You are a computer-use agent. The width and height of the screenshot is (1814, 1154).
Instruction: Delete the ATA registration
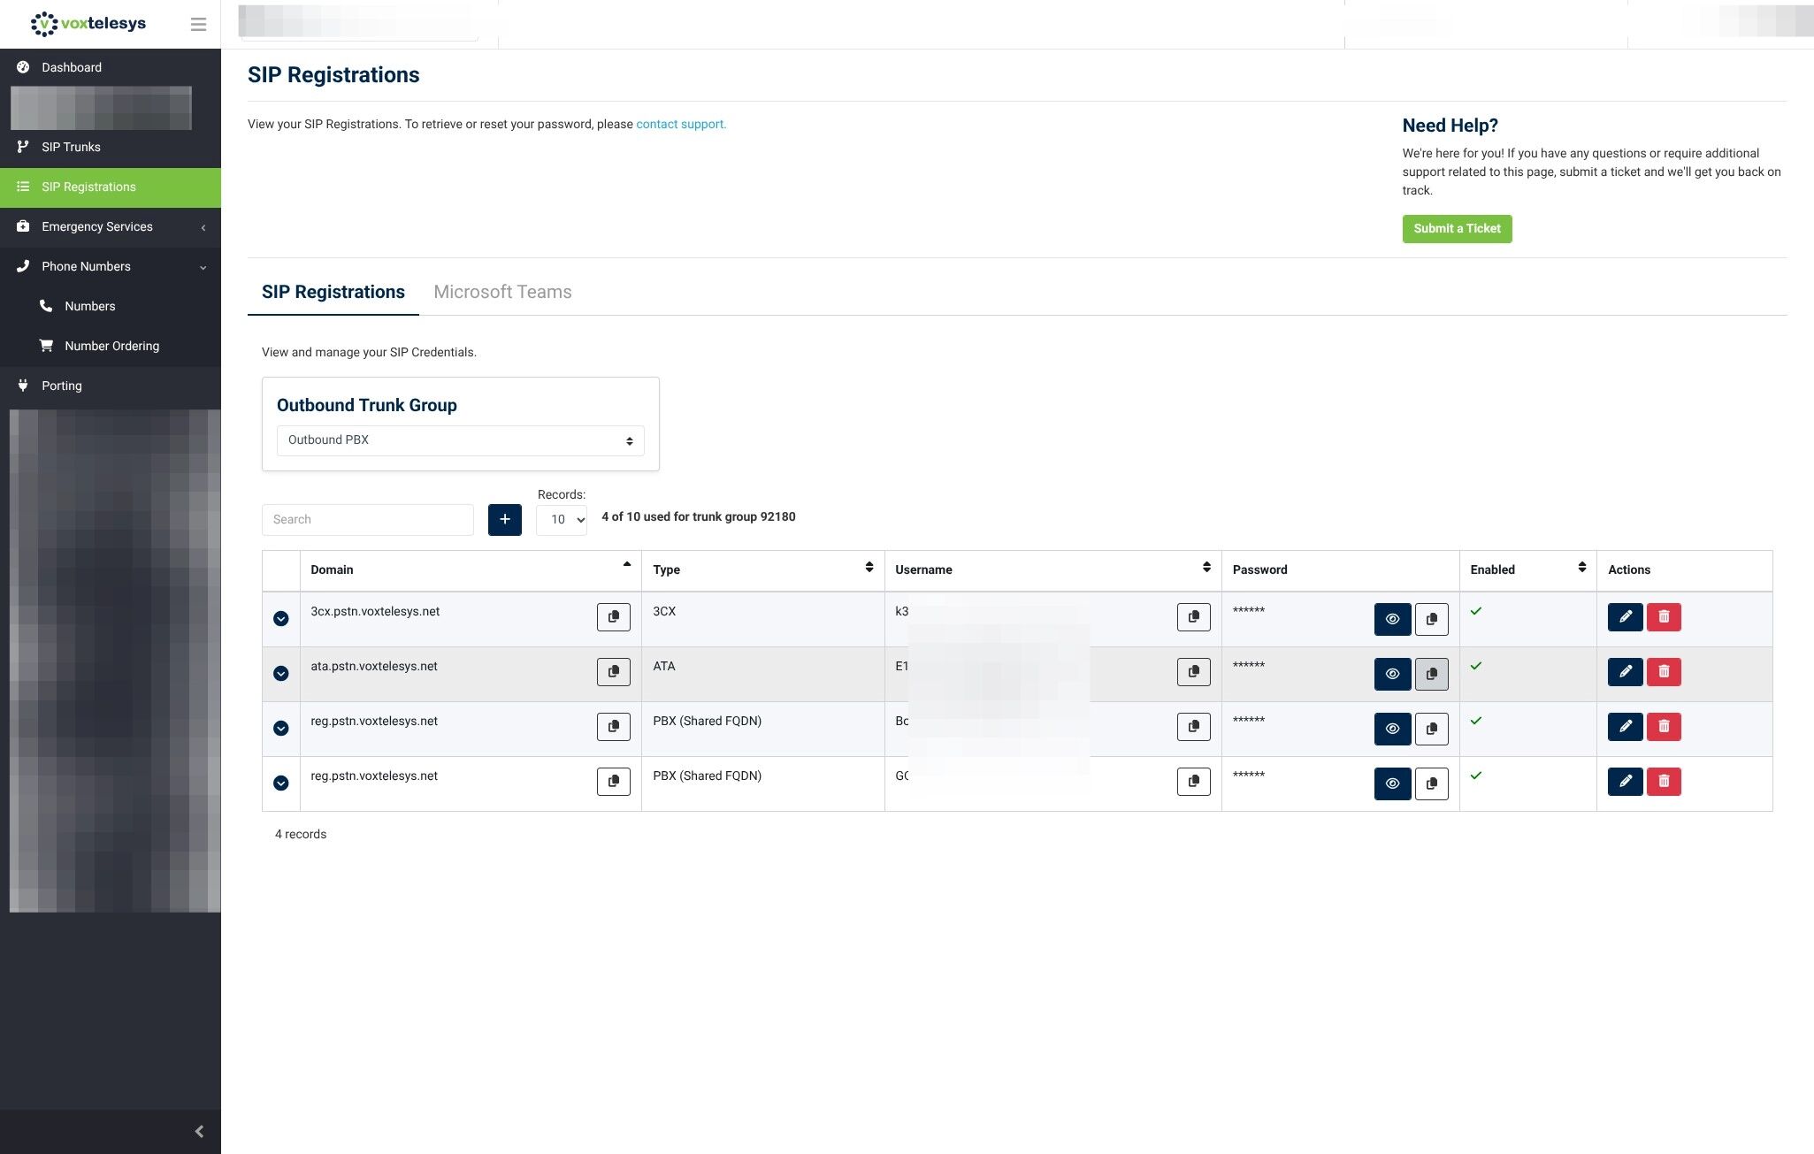(1664, 672)
